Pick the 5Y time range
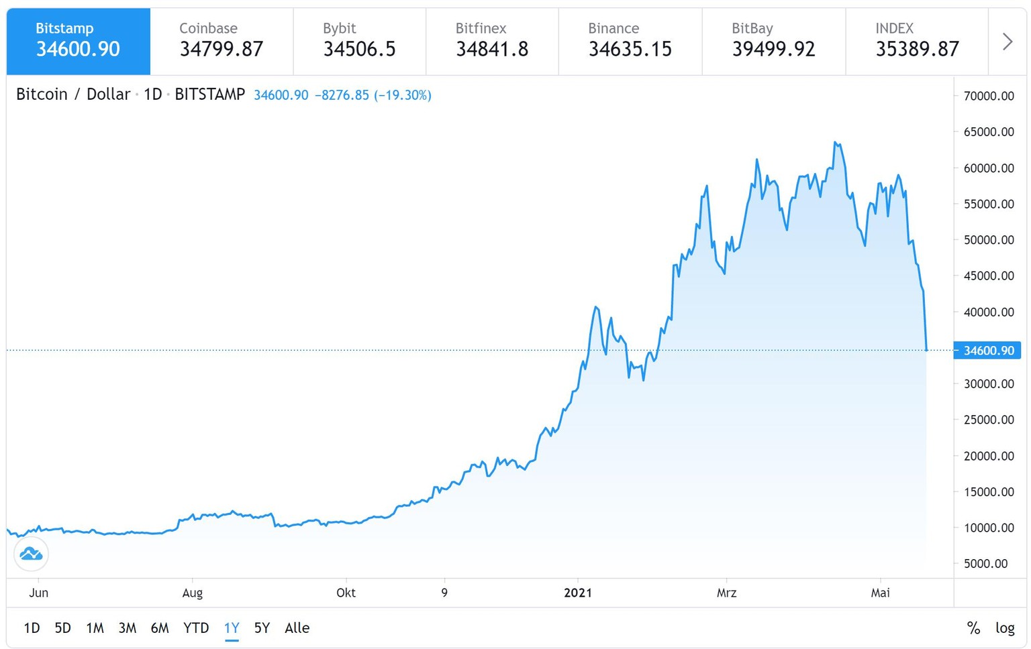 tap(262, 628)
